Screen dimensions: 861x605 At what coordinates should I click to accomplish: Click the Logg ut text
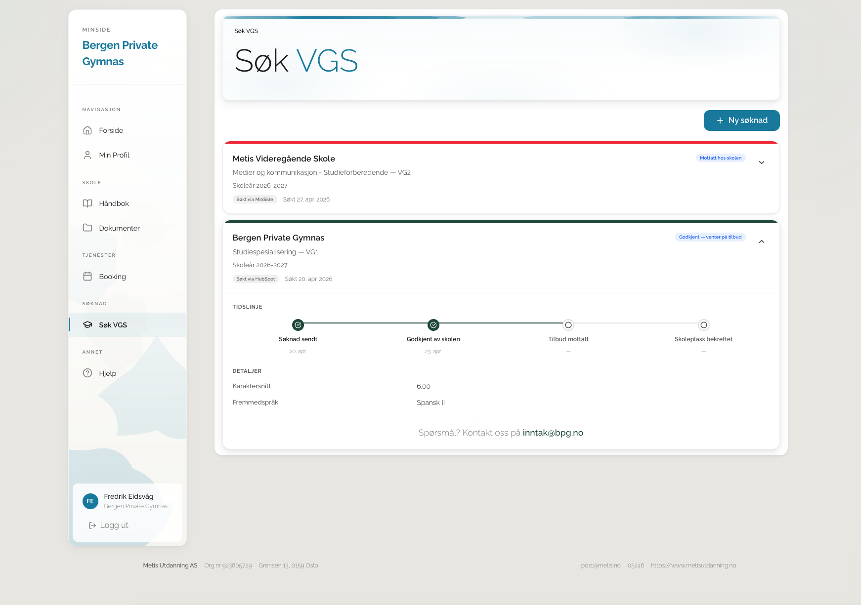[114, 525]
